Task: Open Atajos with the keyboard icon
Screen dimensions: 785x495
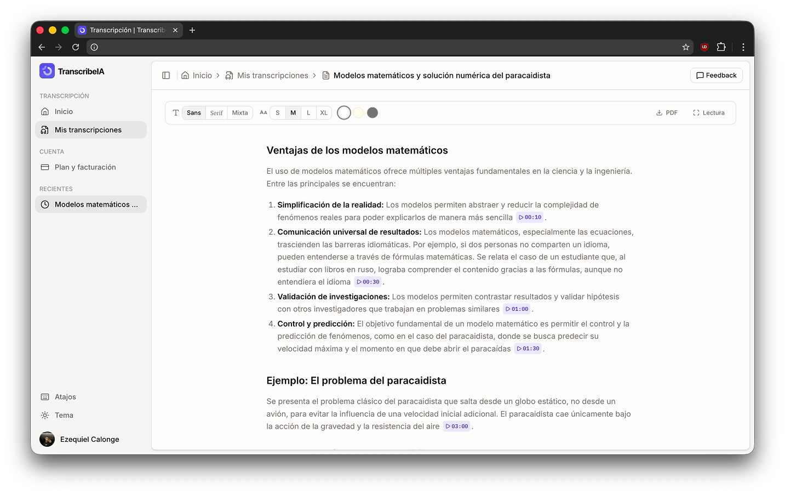Action: pyautogui.click(x=45, y=396)
